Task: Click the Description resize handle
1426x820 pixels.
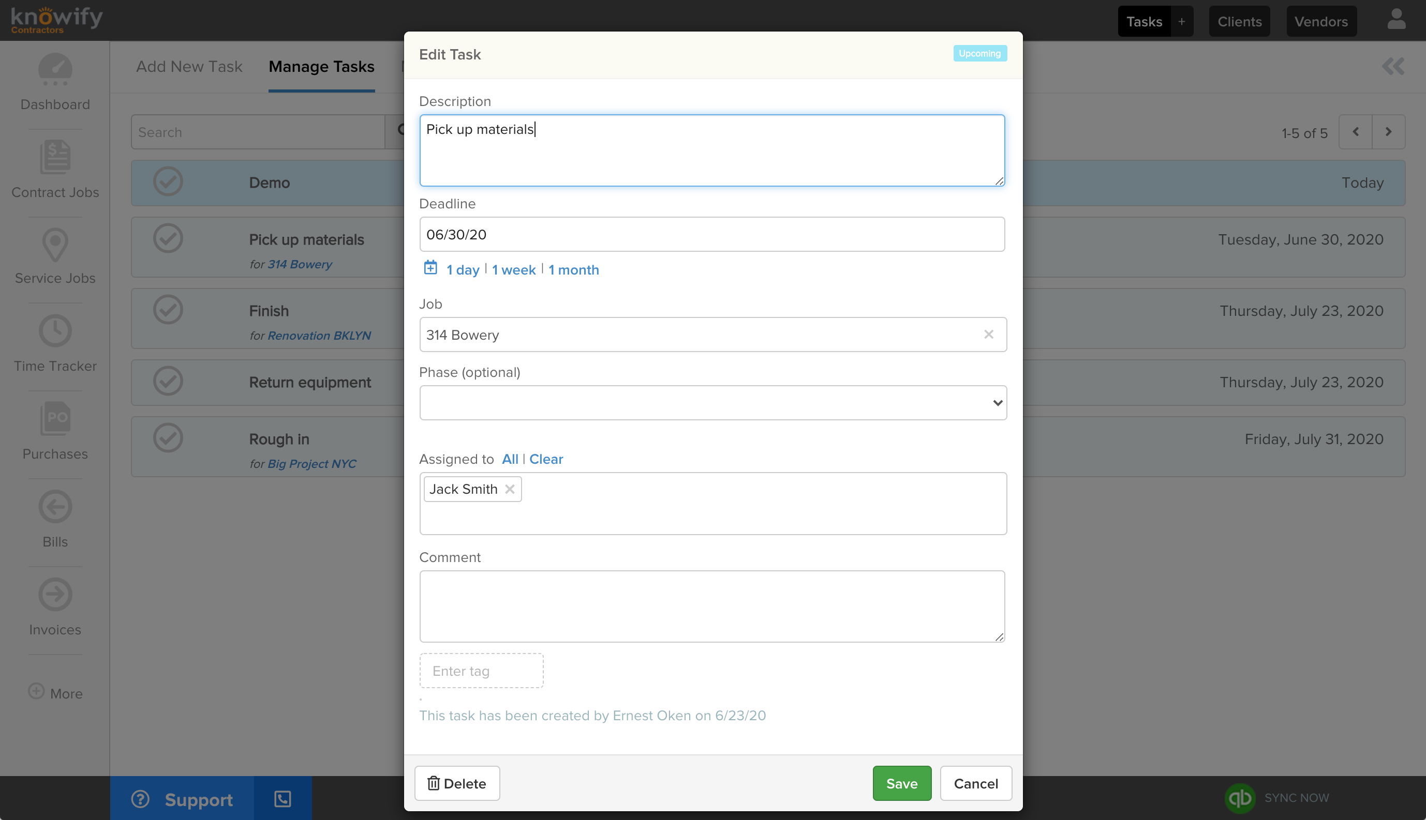Action: coord(999,181)
